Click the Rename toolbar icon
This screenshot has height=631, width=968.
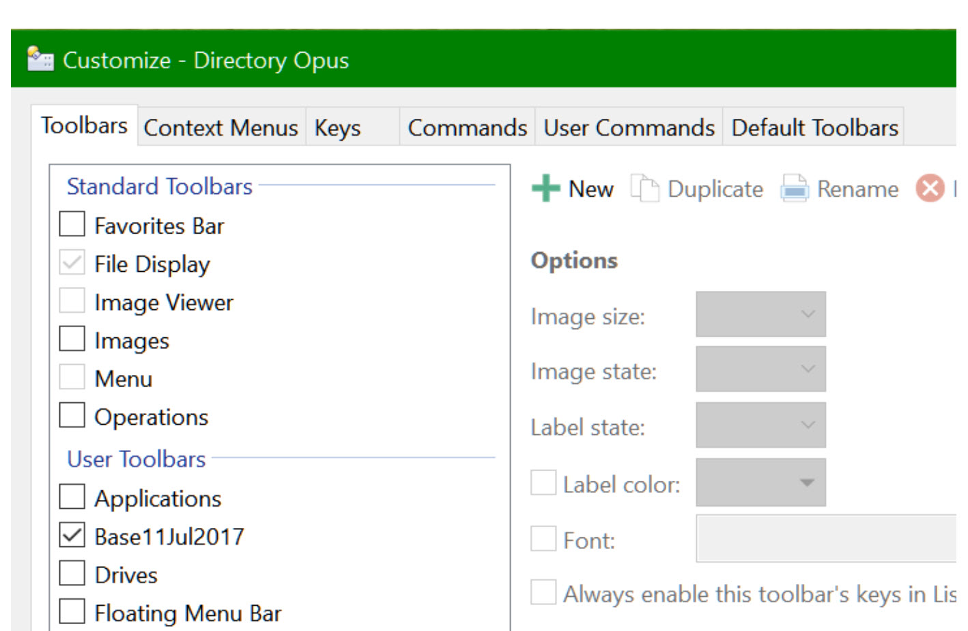[x=795, y=188]
